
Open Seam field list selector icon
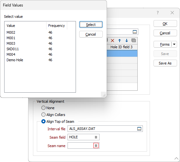coord(96,137)
